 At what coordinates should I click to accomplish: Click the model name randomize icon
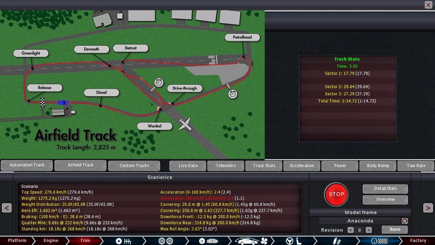(x=404, y=221)
